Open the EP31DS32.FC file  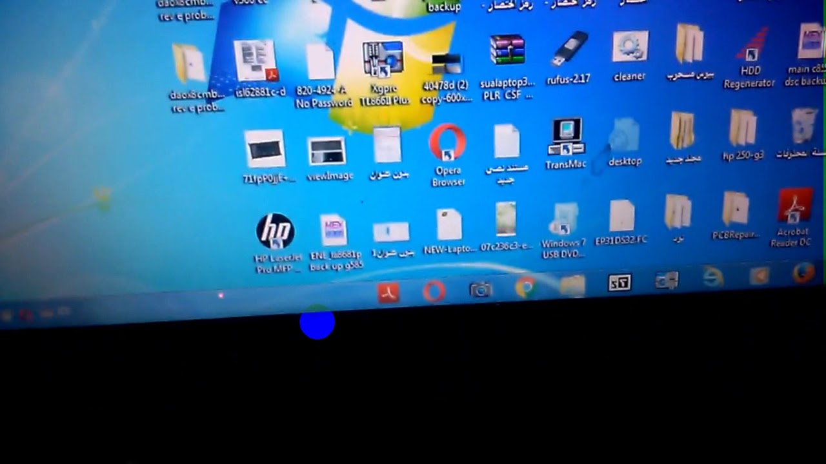click(622, 215)
